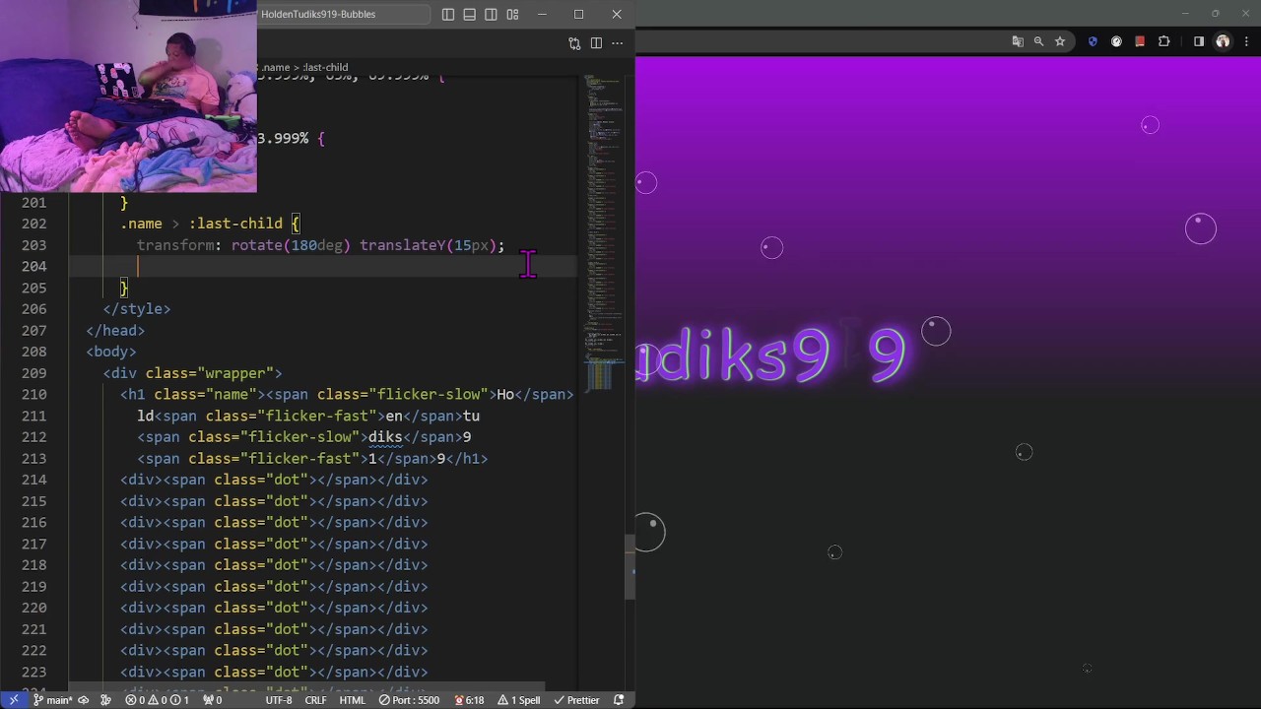Open the Chrome side panel icon
This screenshot has width=1261, height=709.
(x=1199, y=41)
